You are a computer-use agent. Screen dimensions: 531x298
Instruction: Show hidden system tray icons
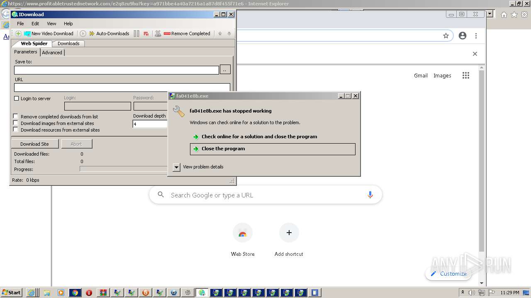point(463,292)
